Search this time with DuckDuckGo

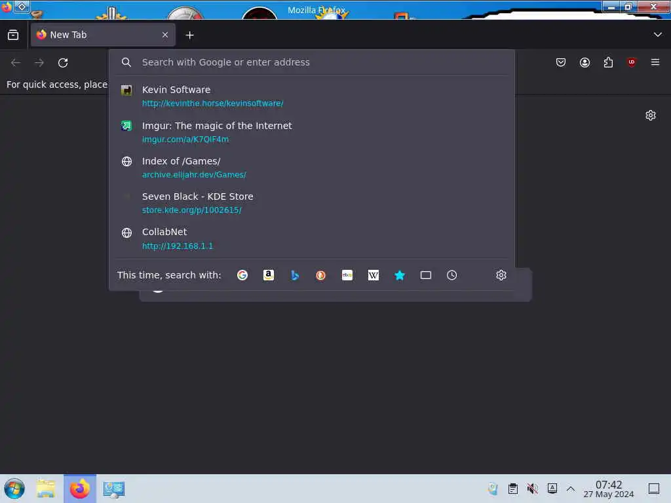pyautogui.click(x=321, y=275)
